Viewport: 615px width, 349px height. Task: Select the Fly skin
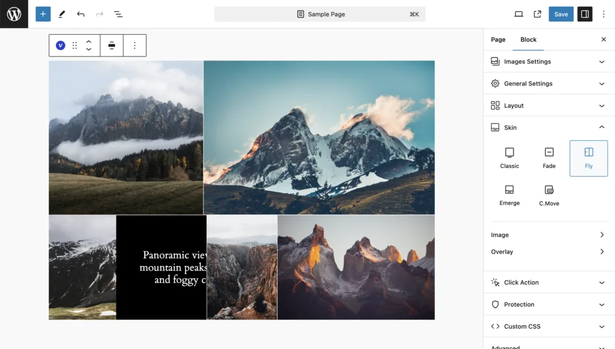[589, 158]
